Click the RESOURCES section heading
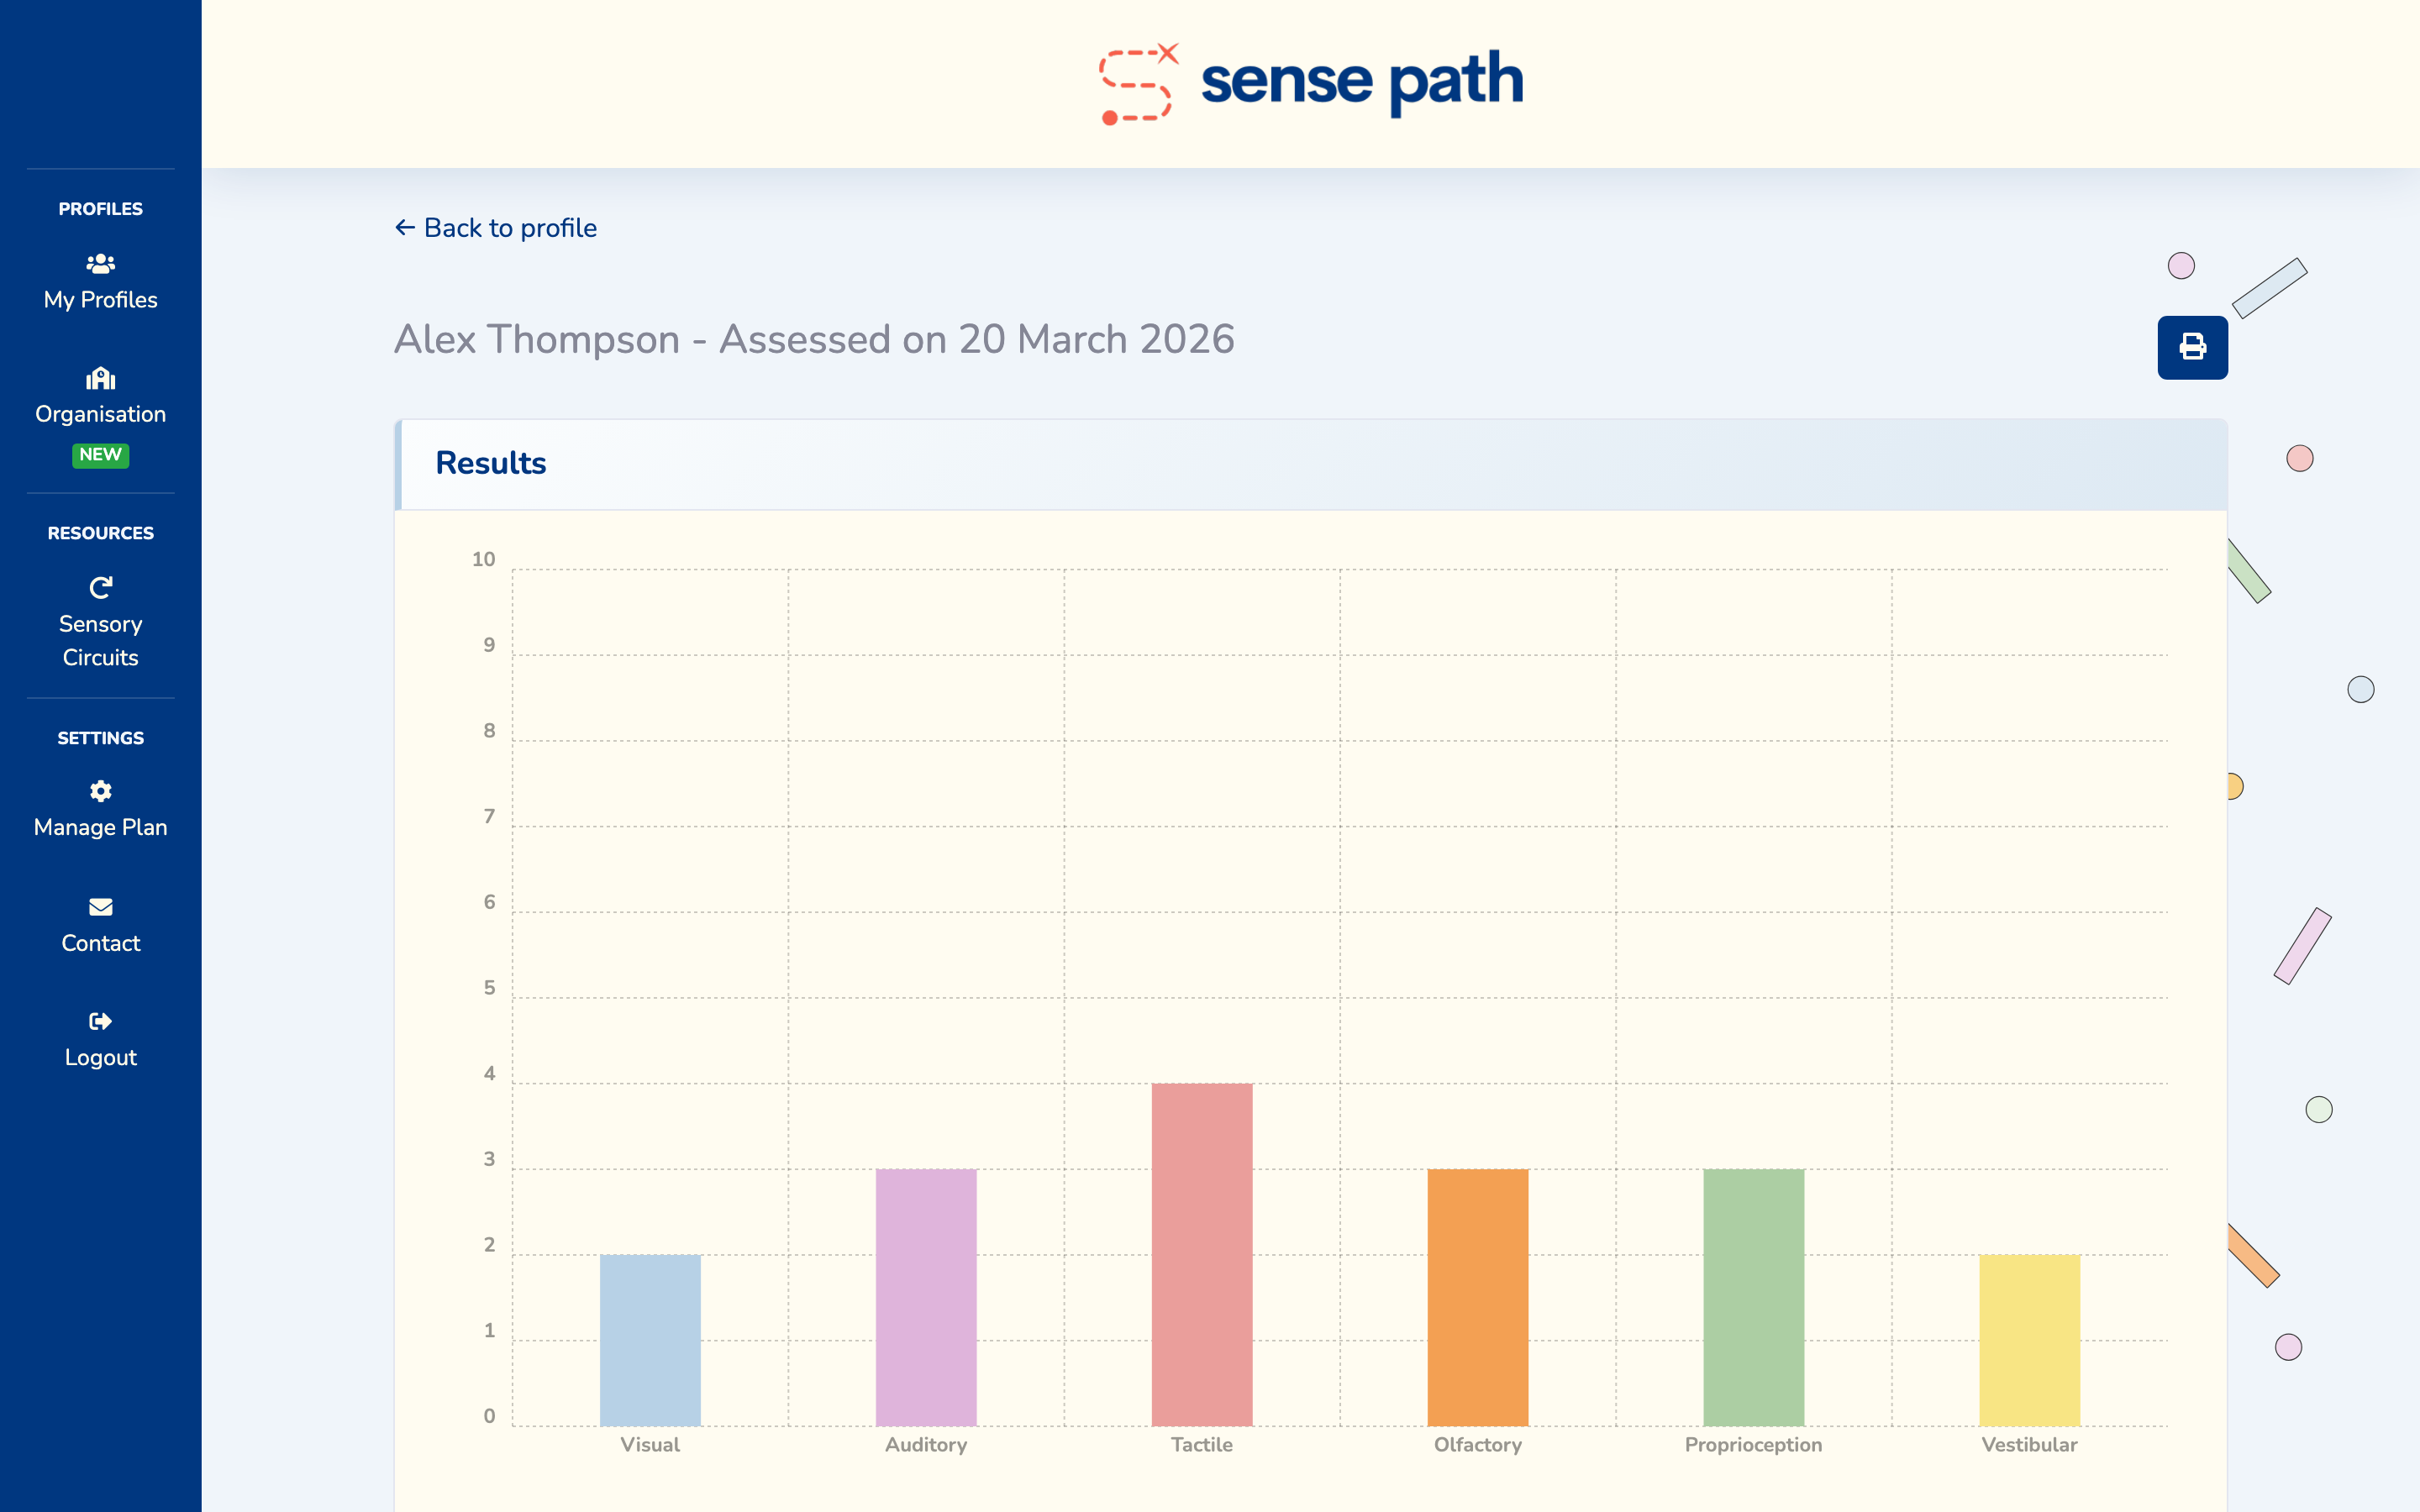Image resolution: width=2420 pixels, height=1512 pixels. (100, 533)
